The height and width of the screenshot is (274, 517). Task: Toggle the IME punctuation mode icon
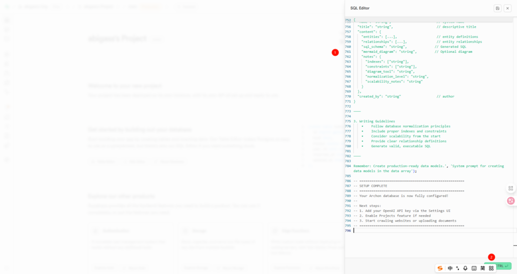pos(457,268)
